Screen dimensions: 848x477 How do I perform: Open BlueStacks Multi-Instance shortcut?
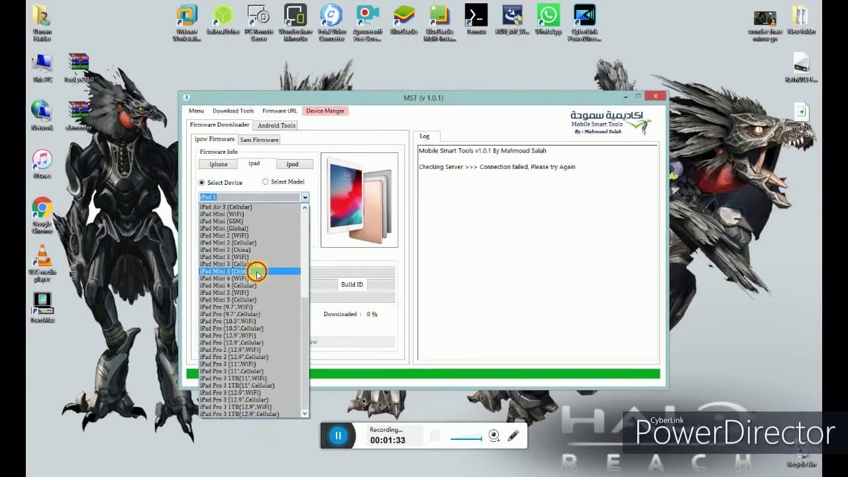440,23
